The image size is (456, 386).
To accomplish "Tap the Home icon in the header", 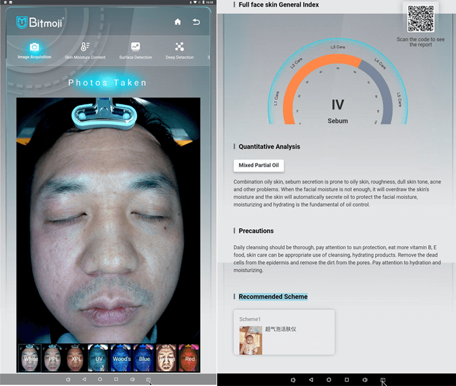I will pos(178,22).
